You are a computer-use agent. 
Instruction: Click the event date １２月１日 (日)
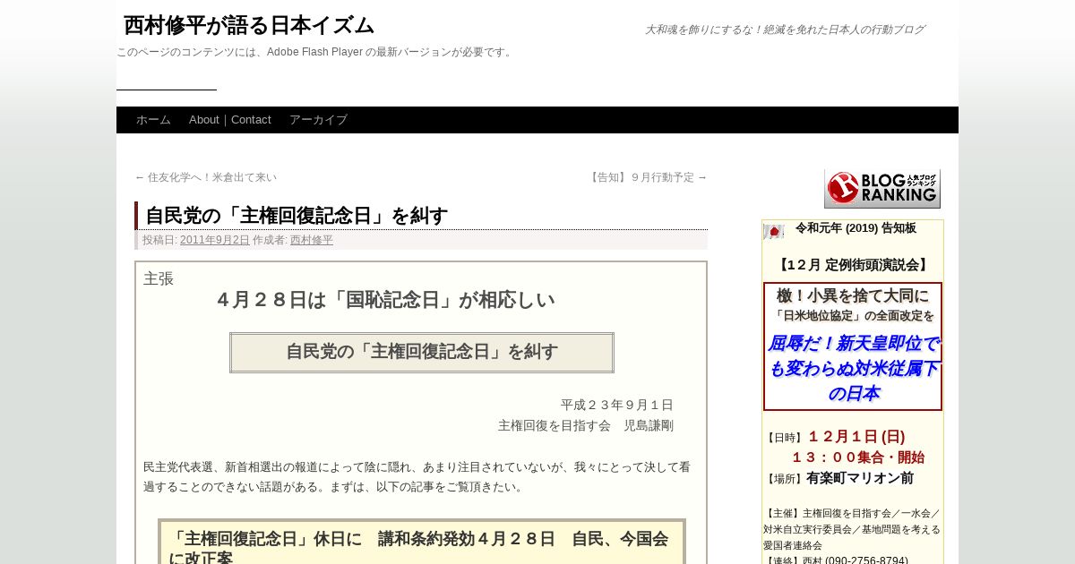(856, 437)
